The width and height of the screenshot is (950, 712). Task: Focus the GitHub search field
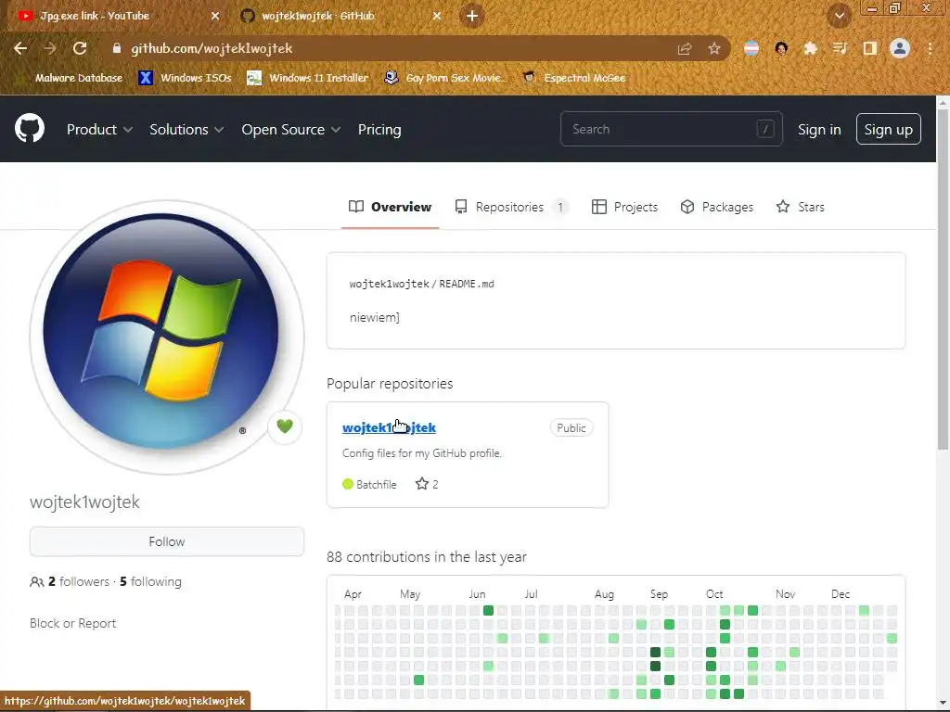pyautogui.click(x=672, y=129)
